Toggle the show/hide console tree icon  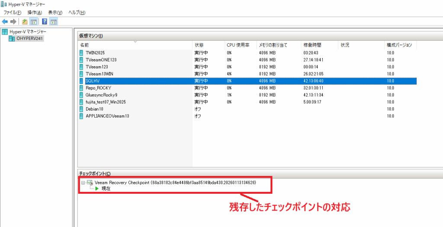pyautogui.click(x=33, y=22)
